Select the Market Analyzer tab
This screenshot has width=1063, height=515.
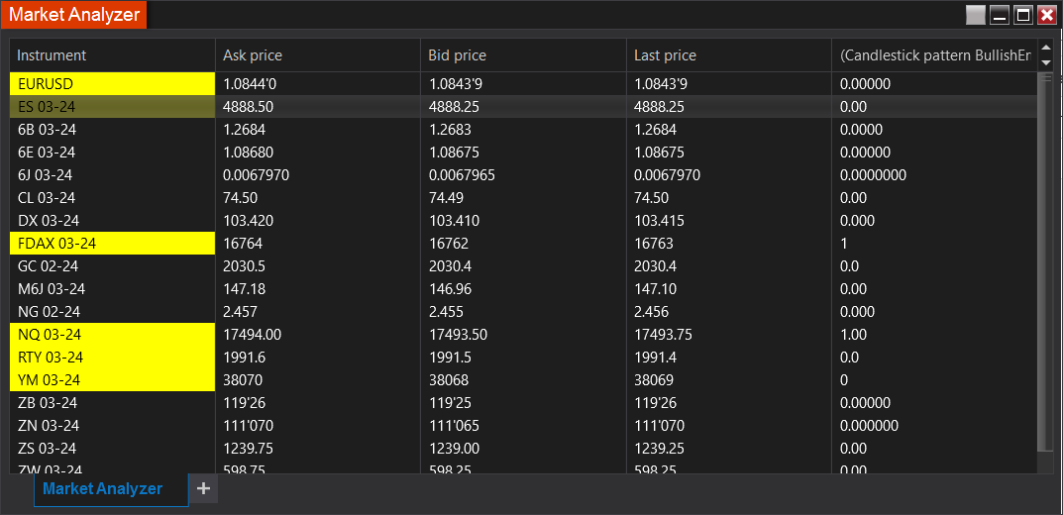click(103, 488)
